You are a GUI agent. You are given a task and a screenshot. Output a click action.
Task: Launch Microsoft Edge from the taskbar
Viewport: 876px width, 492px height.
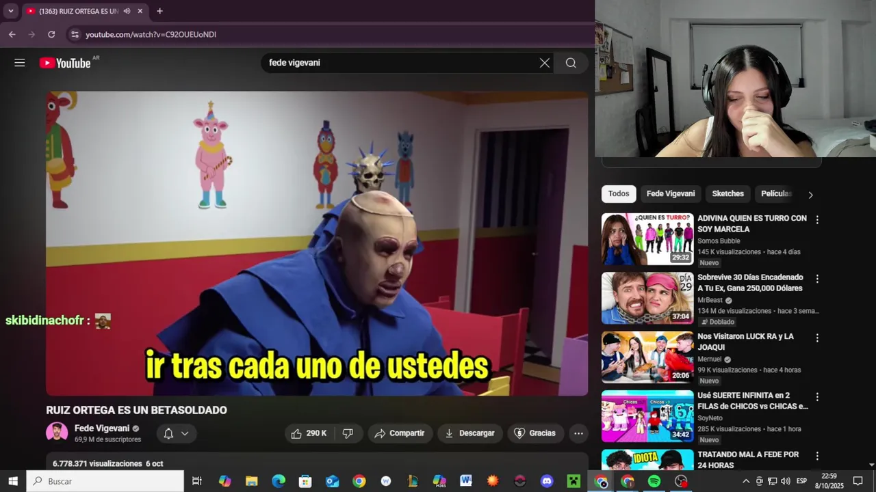[x=278, y=481]
